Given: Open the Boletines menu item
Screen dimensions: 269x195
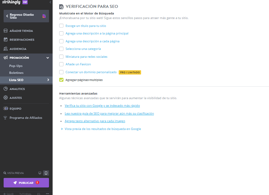Looking at the screenshot, I should click(16, 73).
